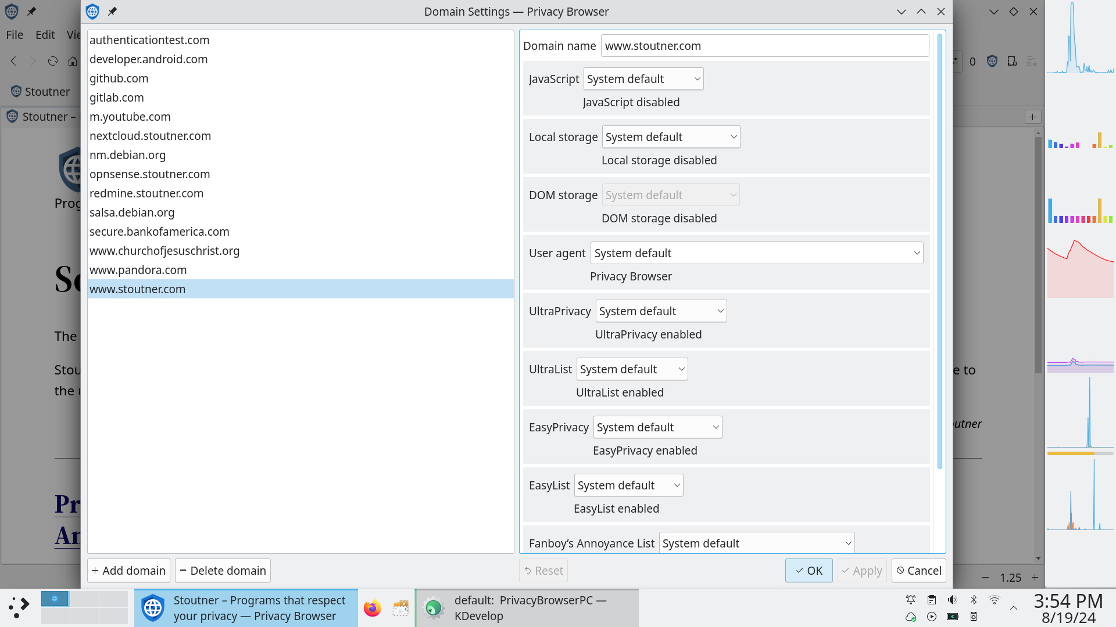Open the Wi-Fi network tray icon
This screenshot has height=627, width=1116.
pos(995,600)
